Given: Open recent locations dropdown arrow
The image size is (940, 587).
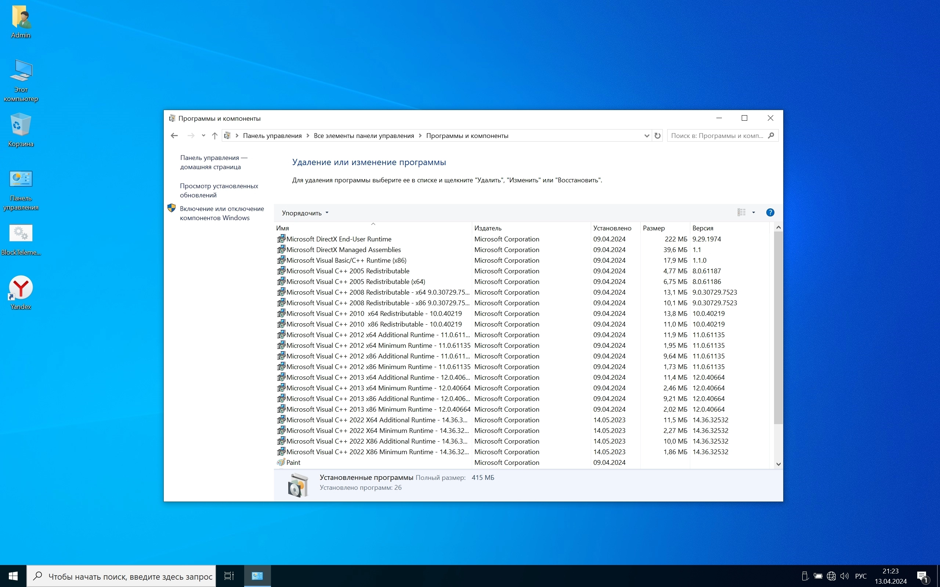Looking at the screenshot, I should pyautogui.click(x=203, y=135).
